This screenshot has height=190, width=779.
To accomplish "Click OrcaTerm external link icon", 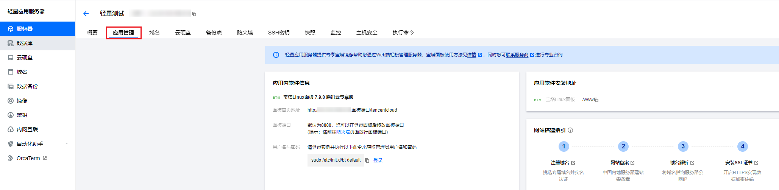I will click(45, 158).
